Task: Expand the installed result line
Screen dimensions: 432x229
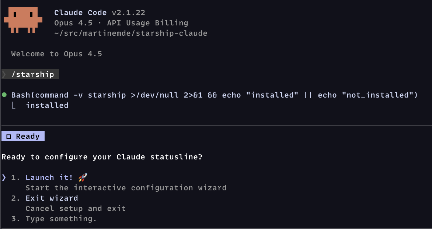Action: click(x=47, y=105)
